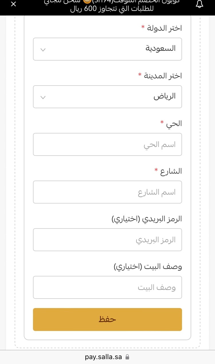Focus the street name field (اسم الشارع)
The height and width of the screenshot is (364, 215).
pos(107,192)
